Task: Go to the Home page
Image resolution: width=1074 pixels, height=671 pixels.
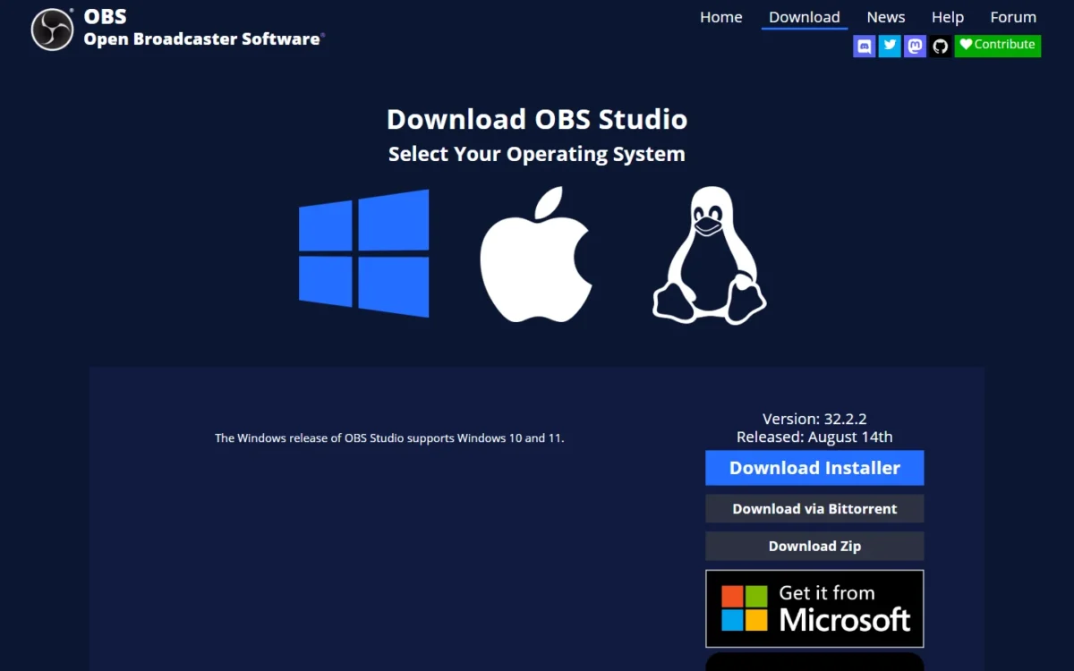Action: pos(721,17)
